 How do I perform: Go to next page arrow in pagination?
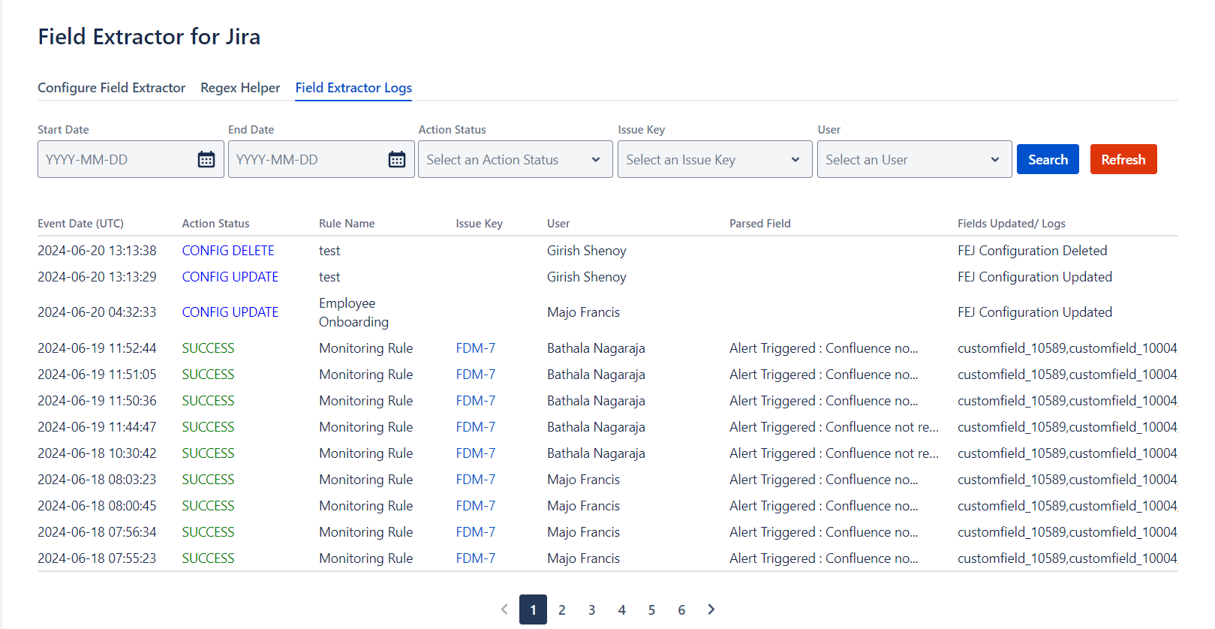[x=711, y=609]
